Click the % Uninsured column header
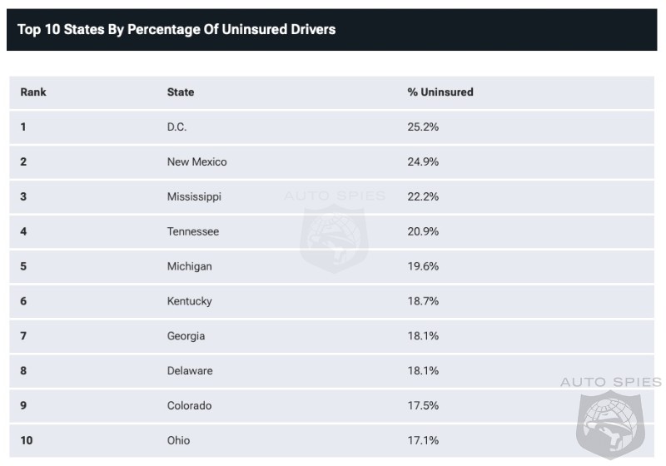This screenshot has height=466, width=666. click(x=440, y=92)
